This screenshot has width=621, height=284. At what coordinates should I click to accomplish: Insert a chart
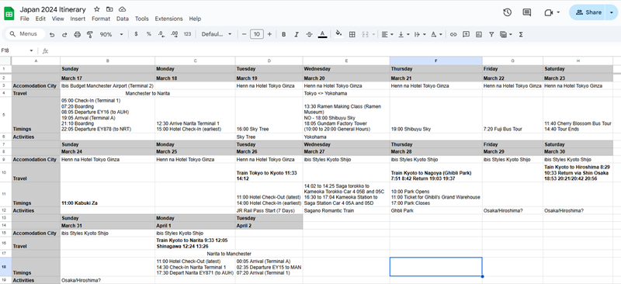(x=479, y=34)
